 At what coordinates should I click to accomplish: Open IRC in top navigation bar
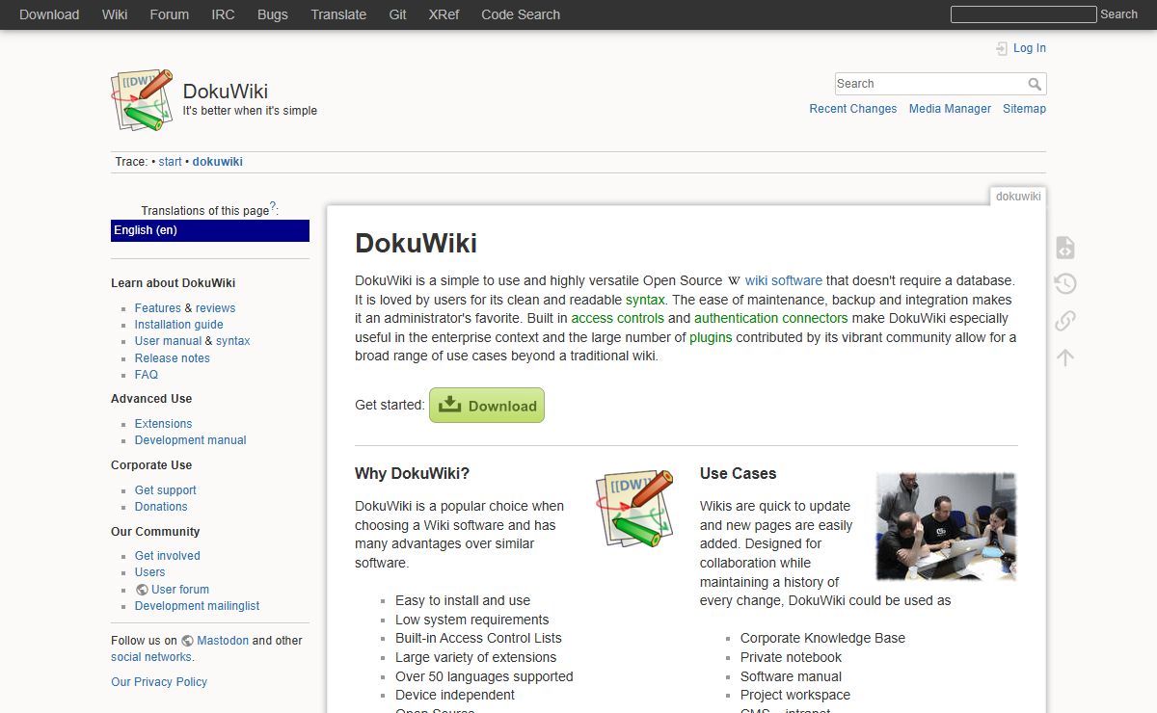(223, 14)
